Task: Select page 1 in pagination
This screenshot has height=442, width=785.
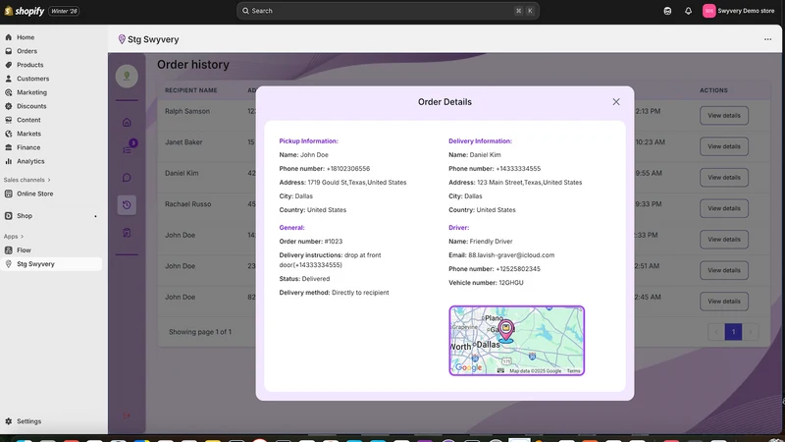Action: click(733, 332)
